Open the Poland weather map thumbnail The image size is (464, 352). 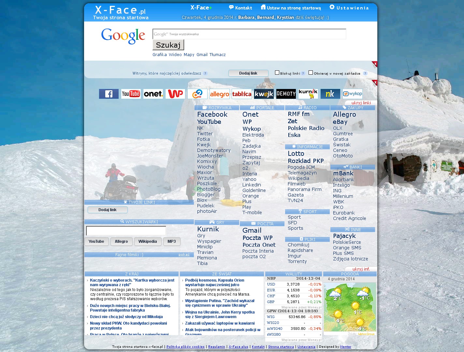(x=350, y=307)
